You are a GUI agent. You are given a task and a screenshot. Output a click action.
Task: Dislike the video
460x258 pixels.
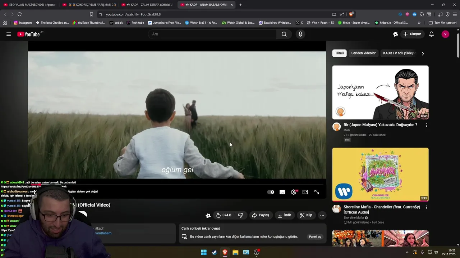tap(241, 215)
